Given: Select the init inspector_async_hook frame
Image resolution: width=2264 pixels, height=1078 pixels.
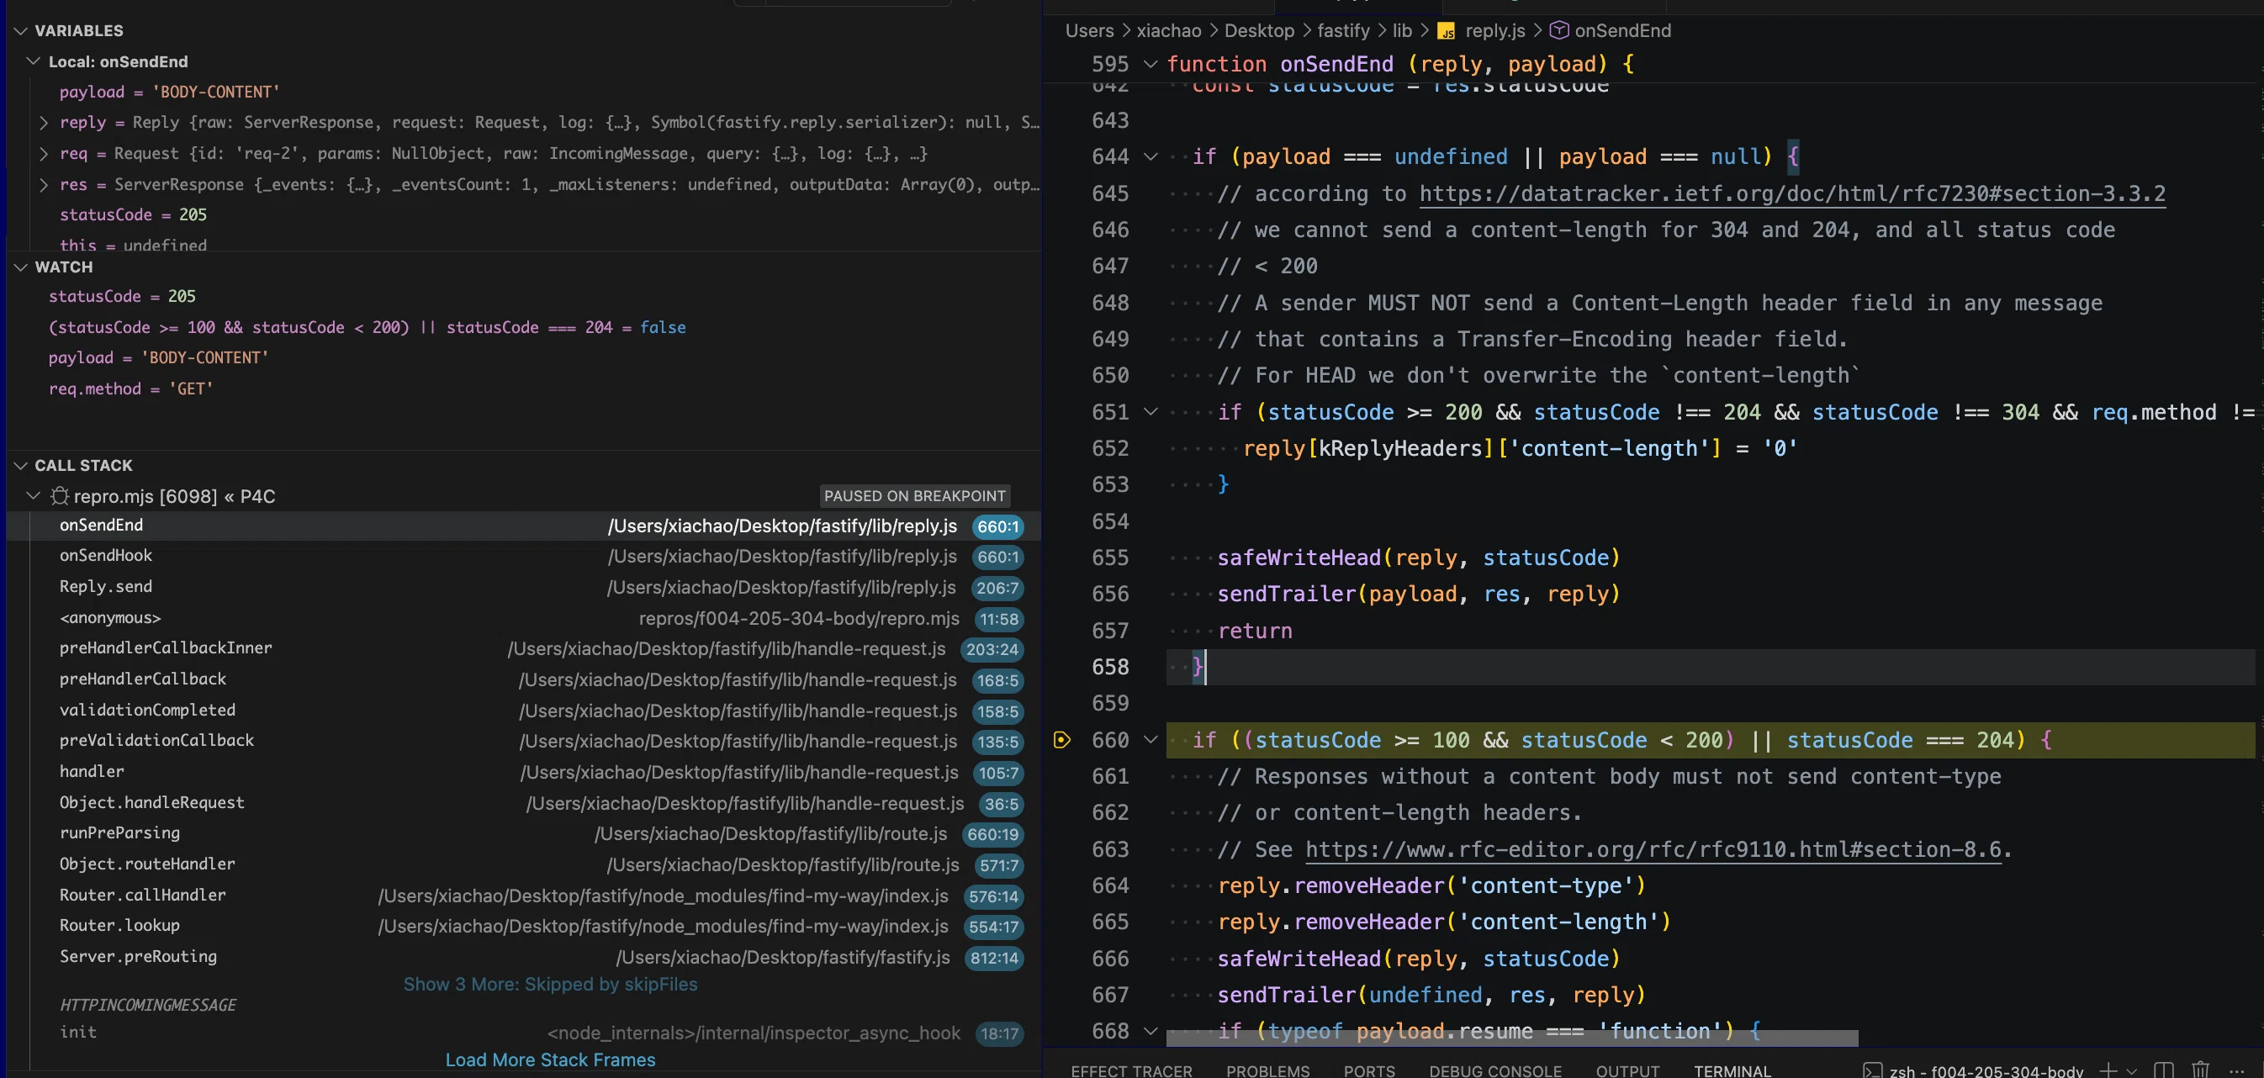Looking at the screenshot, I should point(524,1033).
